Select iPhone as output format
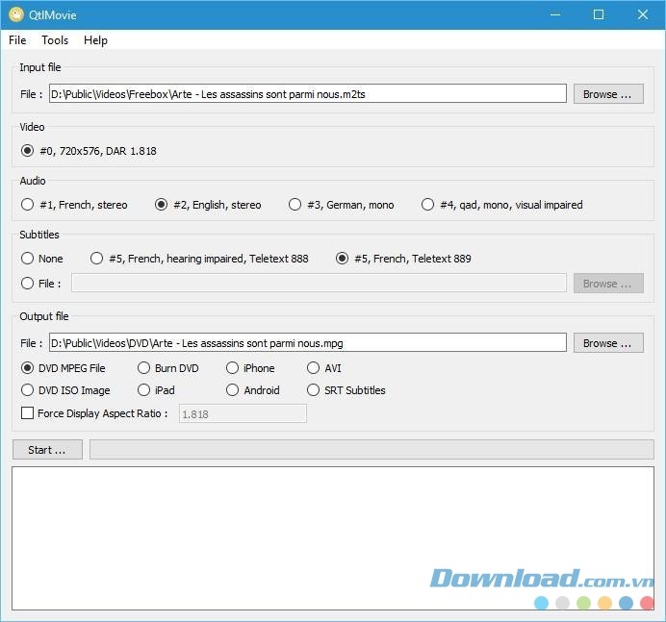 point(233,368)
